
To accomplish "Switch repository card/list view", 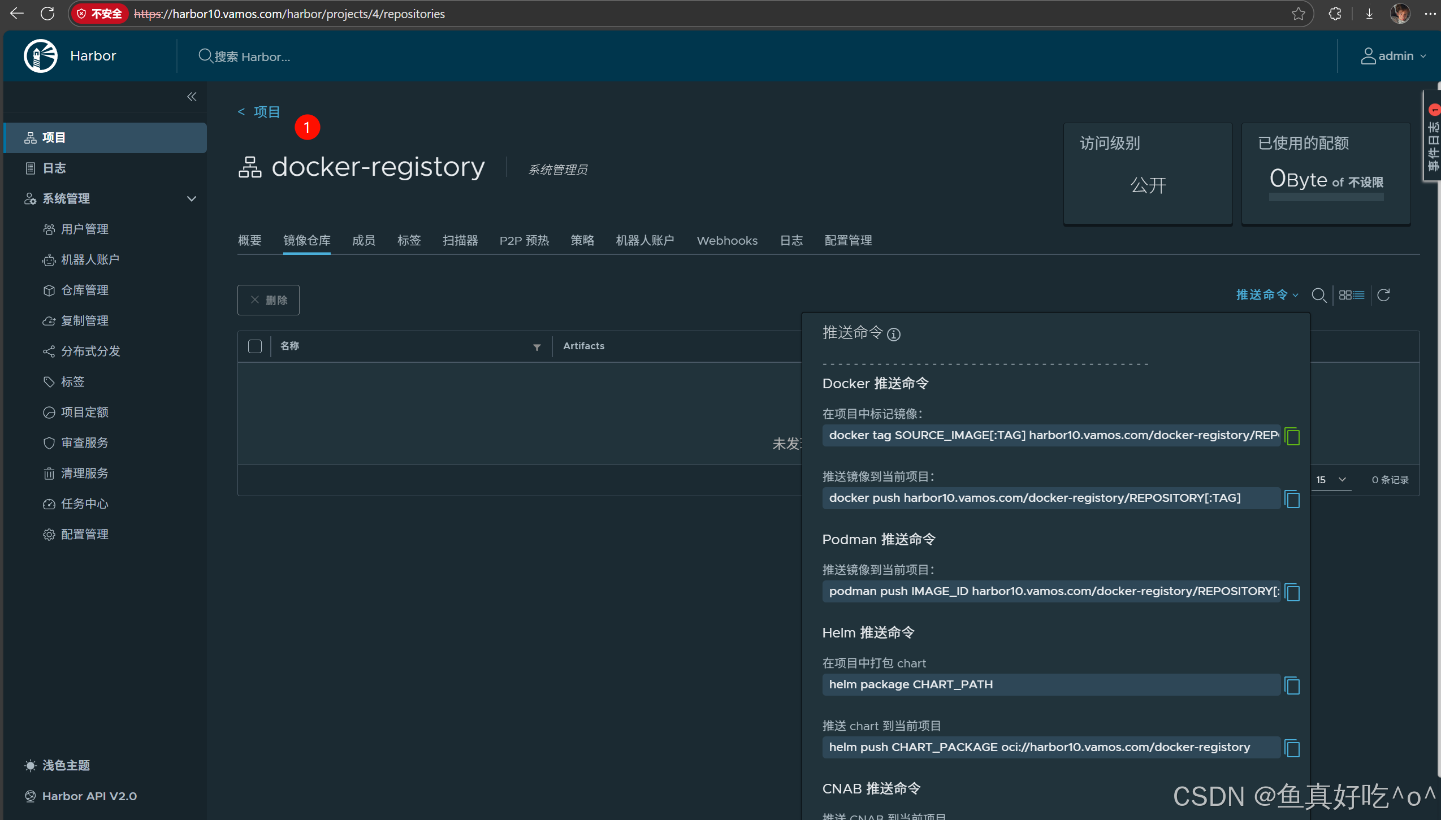I will click(x=1352, y=295).
